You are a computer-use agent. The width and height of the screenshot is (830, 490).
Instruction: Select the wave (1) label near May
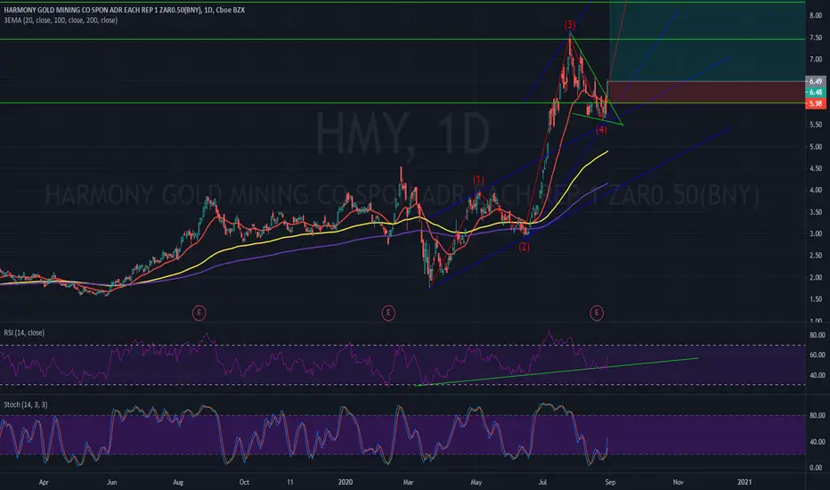tap(478, 180)
